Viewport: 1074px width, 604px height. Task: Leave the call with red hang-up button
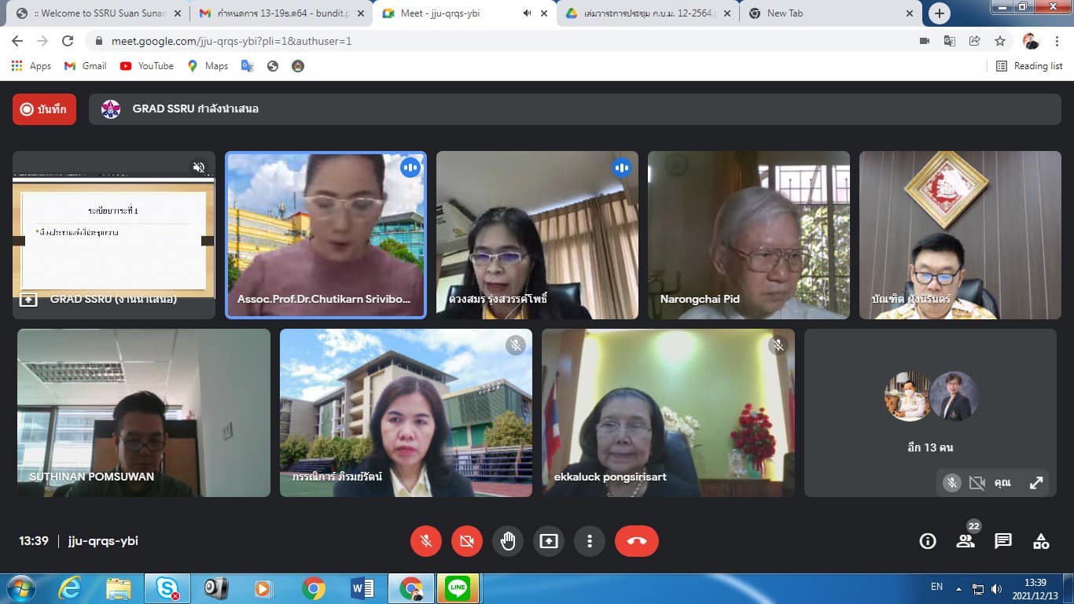[636, 541]
